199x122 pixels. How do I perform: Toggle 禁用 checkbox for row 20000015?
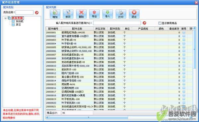click(x=184, y=84)
